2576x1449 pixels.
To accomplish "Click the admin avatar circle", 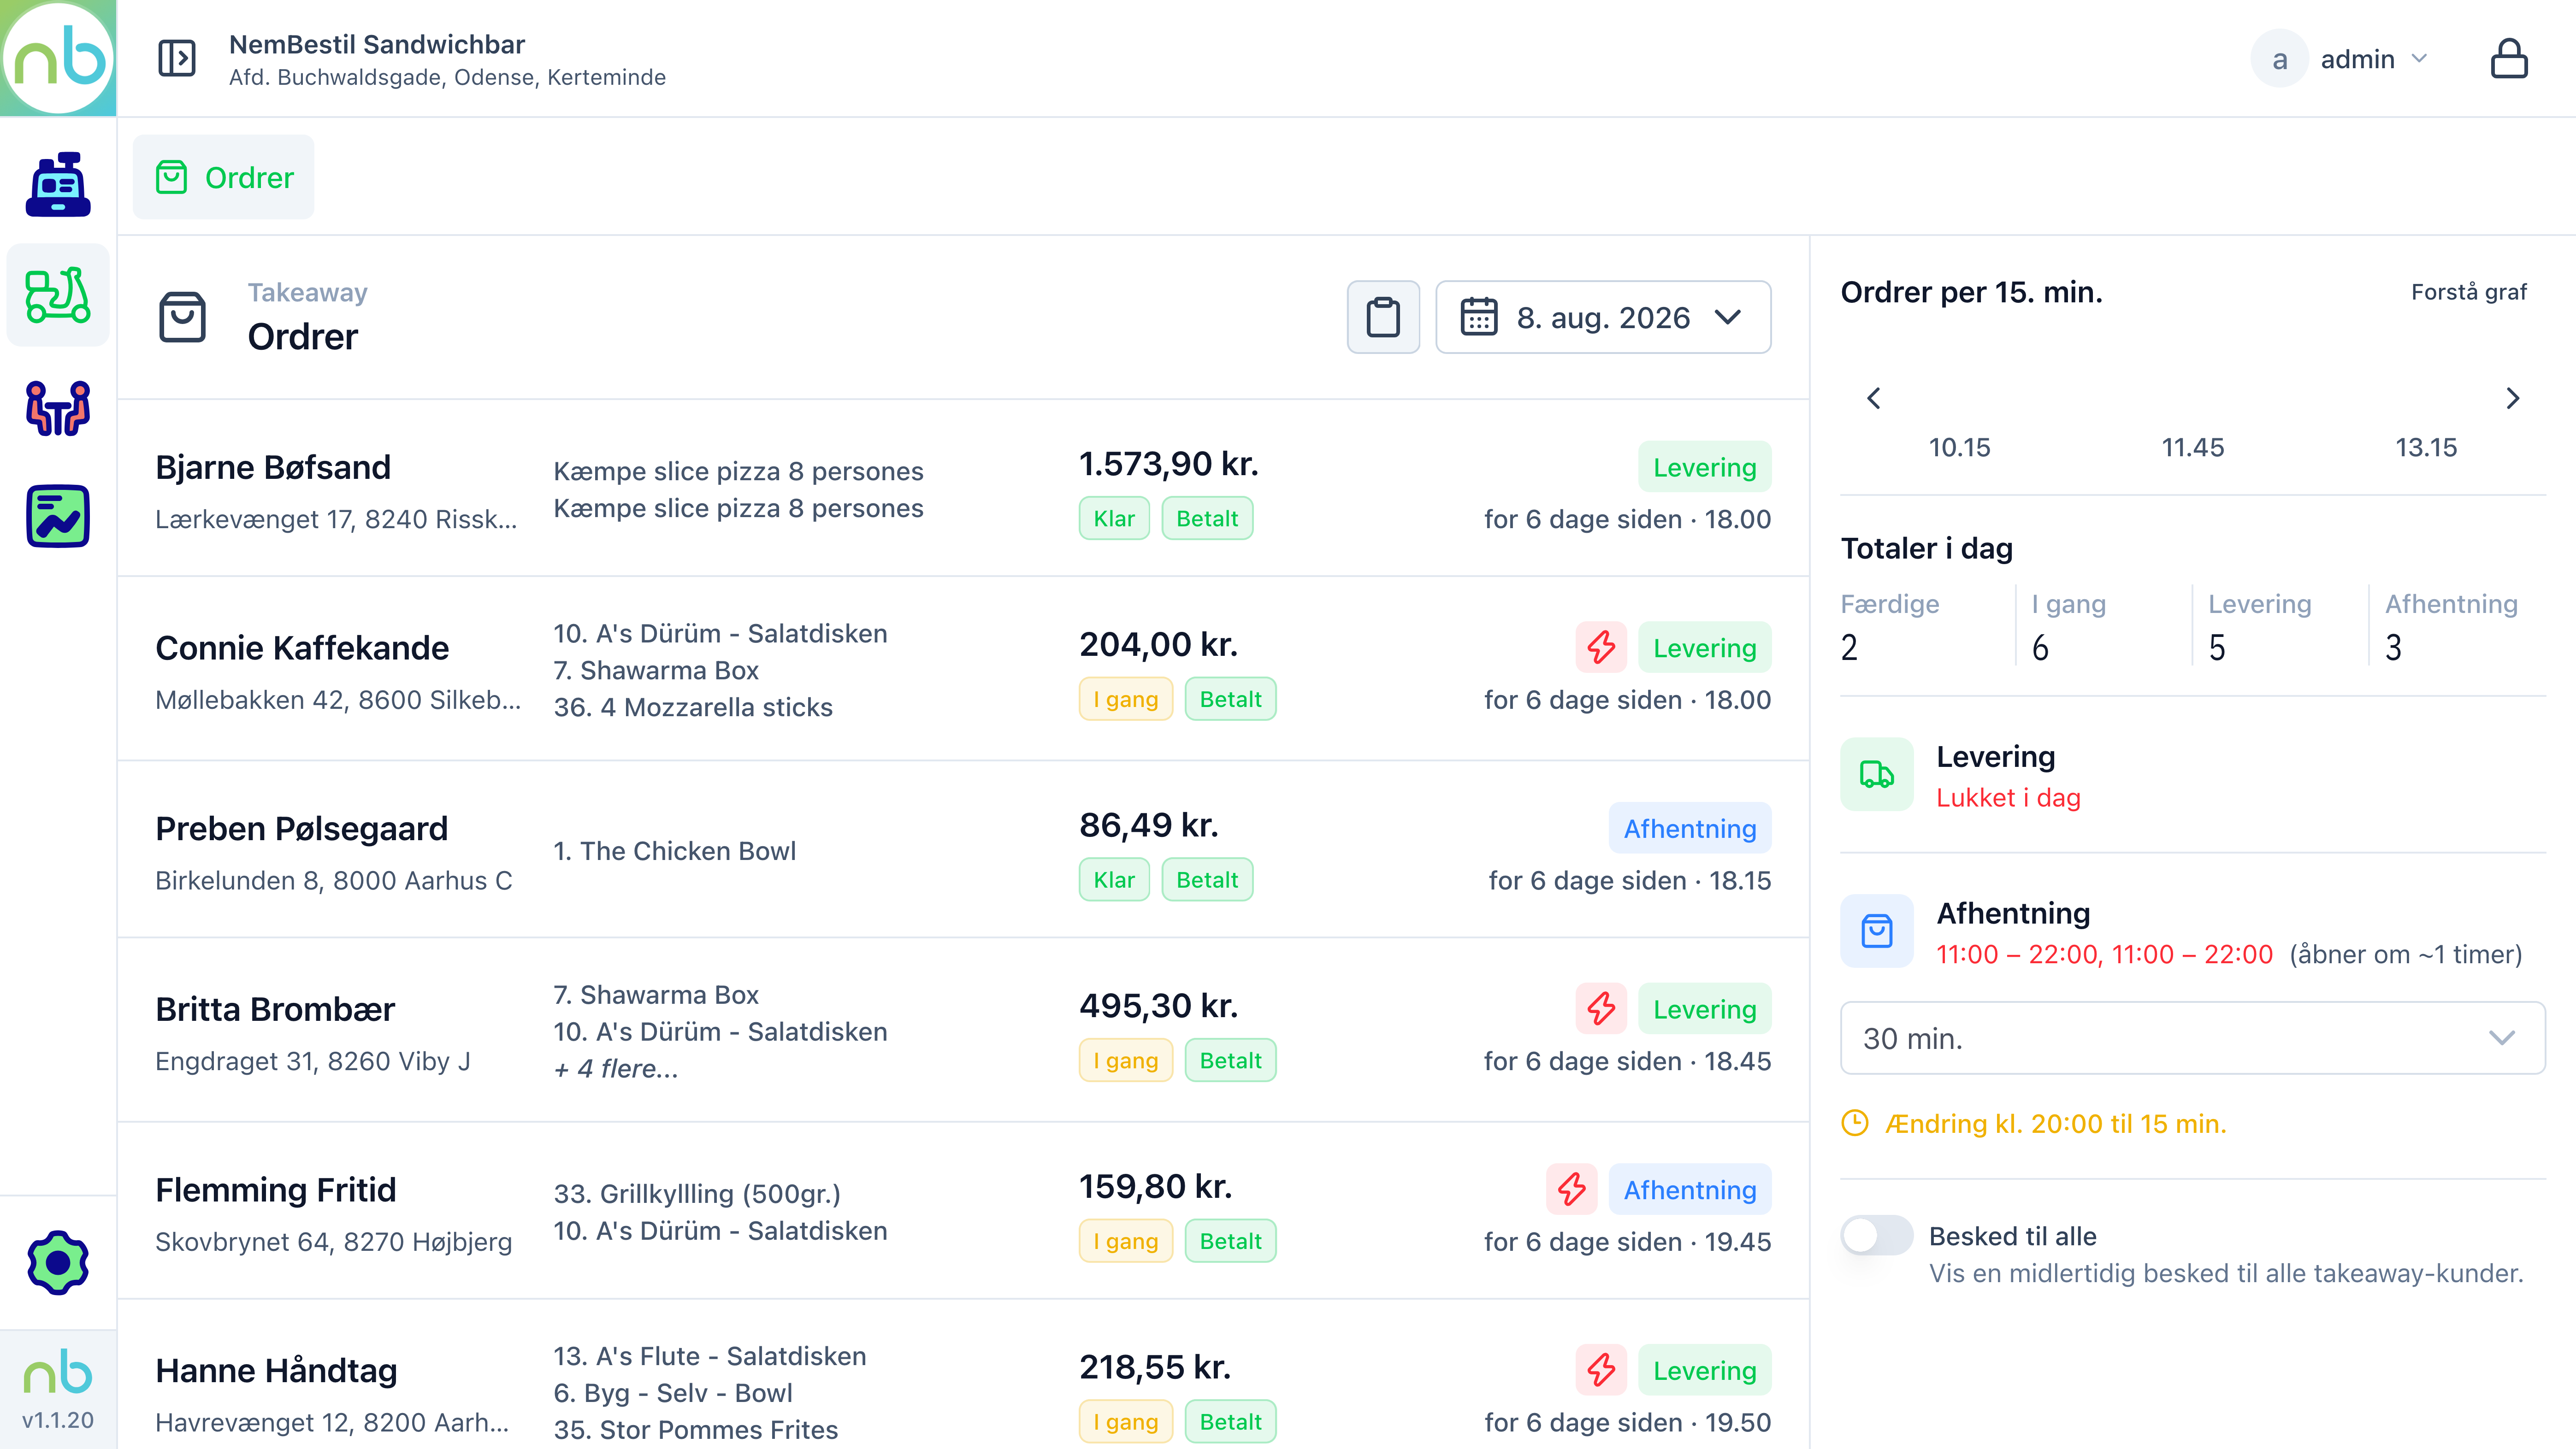I will (2279, 59).
